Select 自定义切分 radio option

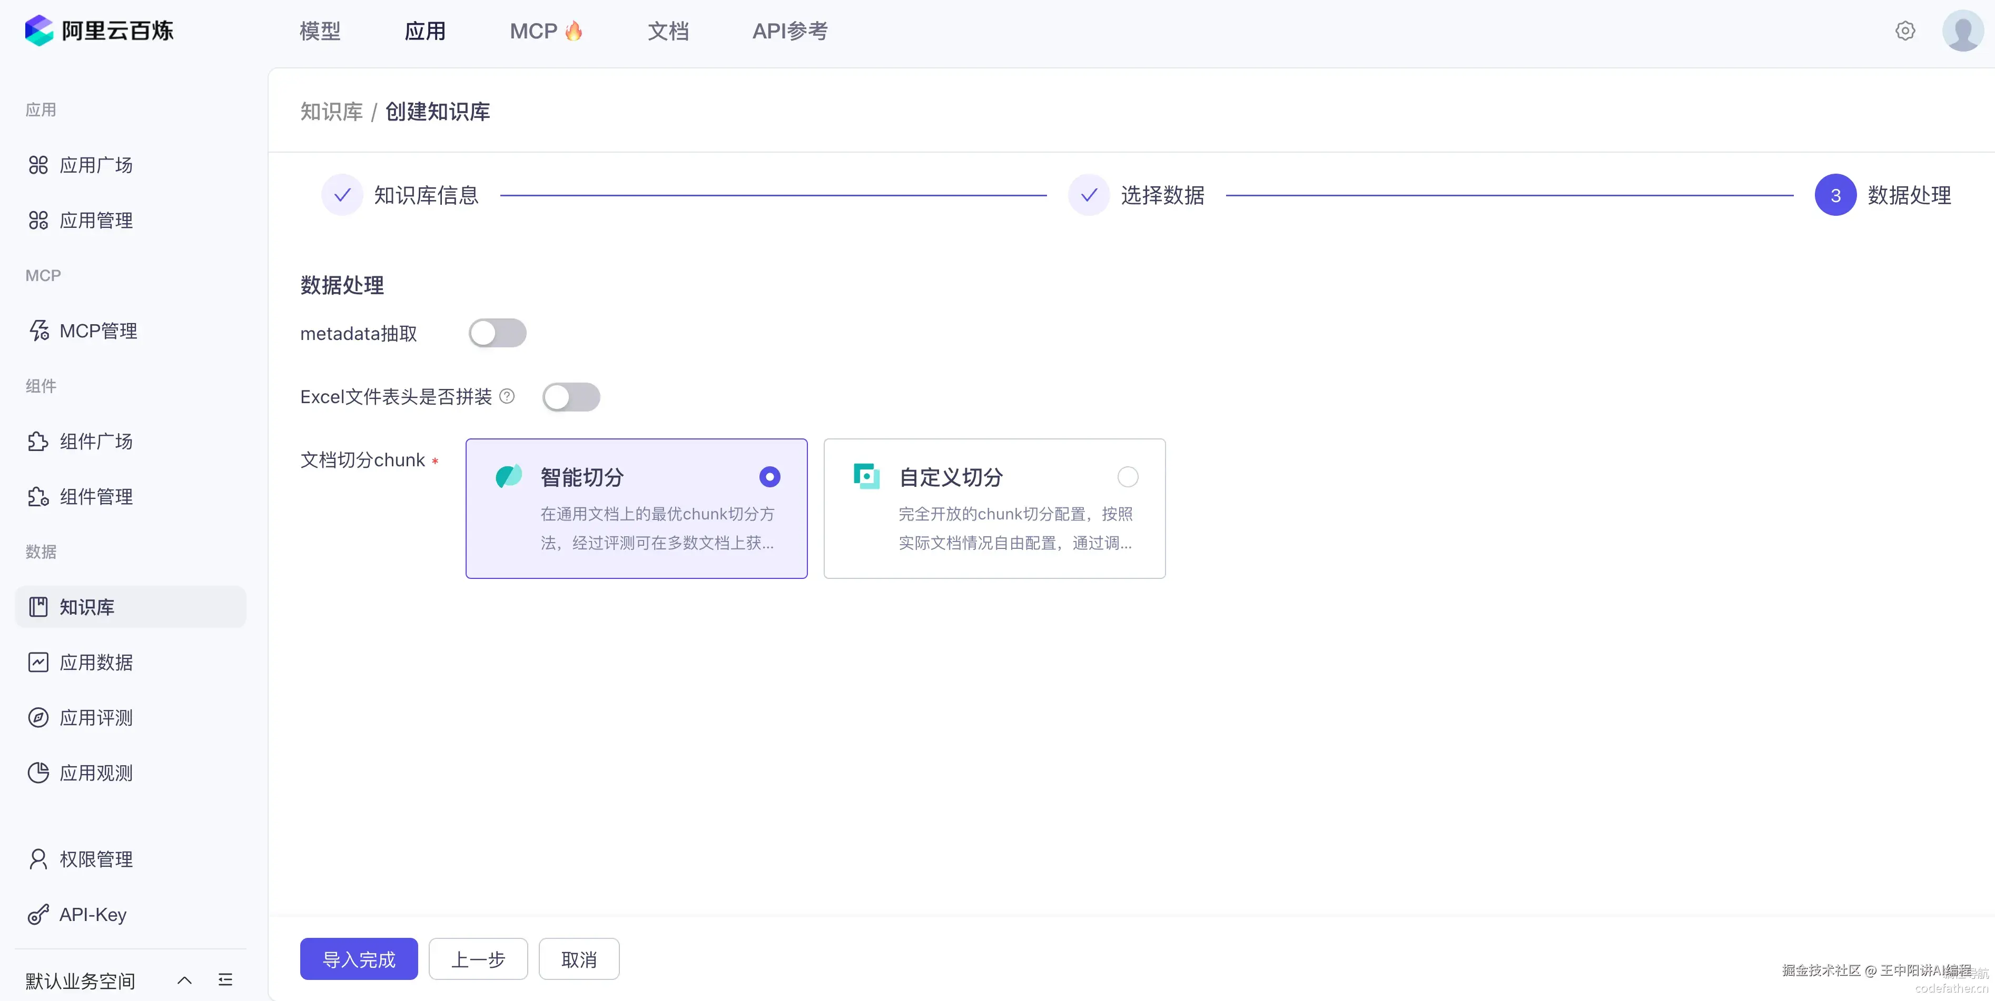click(1128, 477)
